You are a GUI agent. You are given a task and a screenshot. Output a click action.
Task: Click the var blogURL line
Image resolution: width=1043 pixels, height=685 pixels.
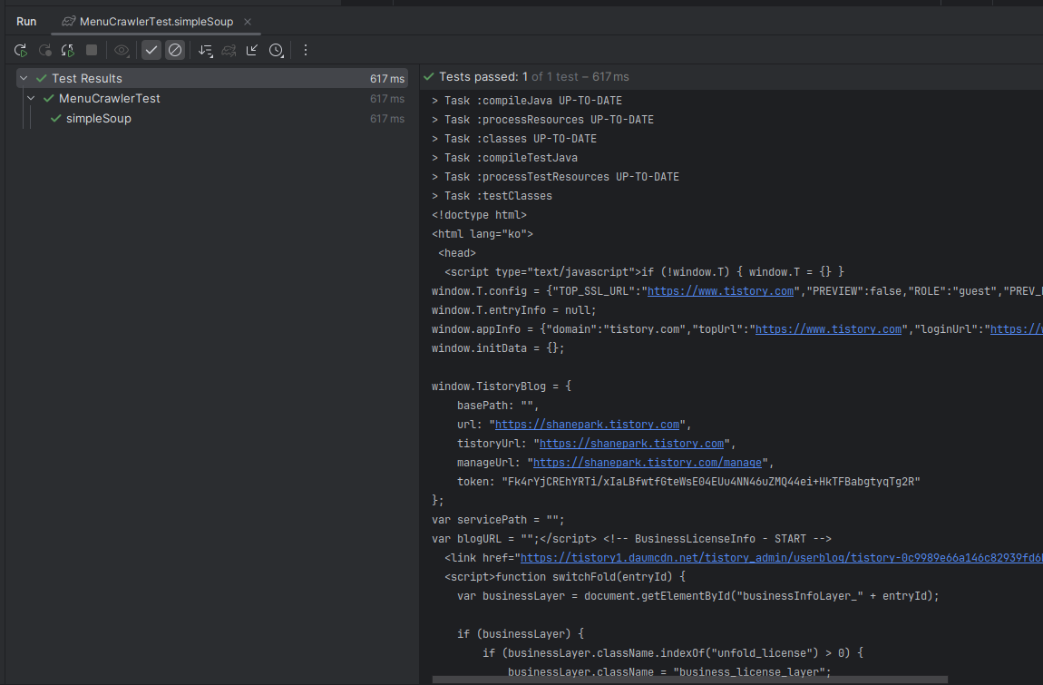click(631, 539)
